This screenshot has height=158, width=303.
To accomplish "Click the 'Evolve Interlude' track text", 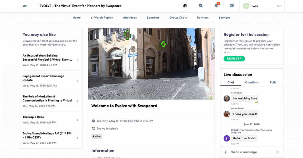I will (x=107, y=128).
